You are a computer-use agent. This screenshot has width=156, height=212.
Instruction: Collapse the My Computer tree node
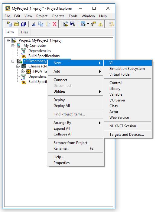coord(13,46)
